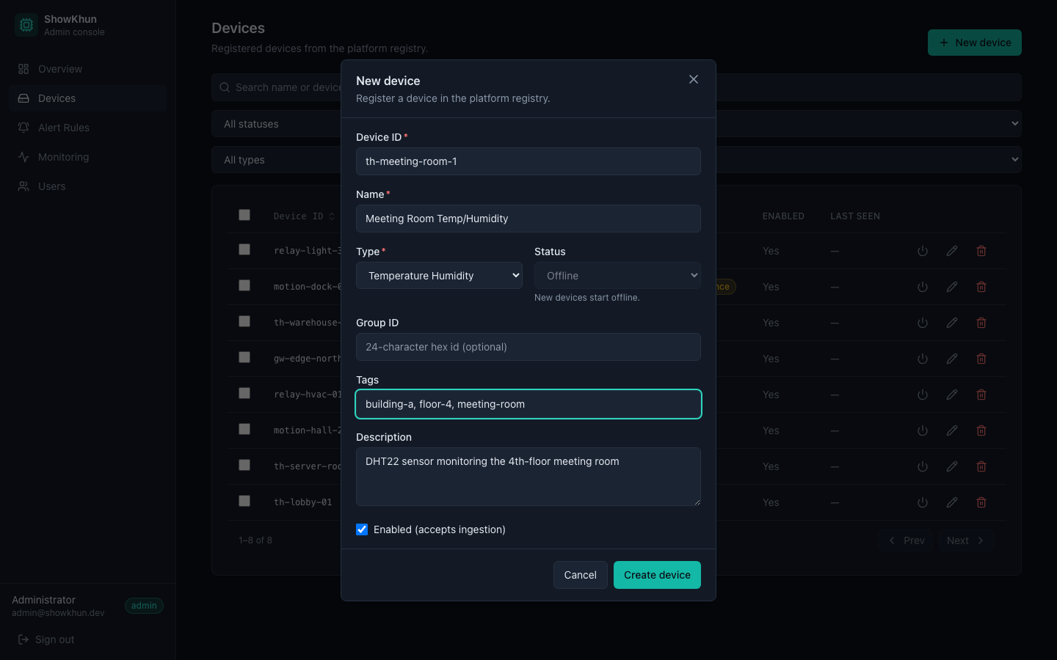Click delete trash for relay-light row

(981, 251)
